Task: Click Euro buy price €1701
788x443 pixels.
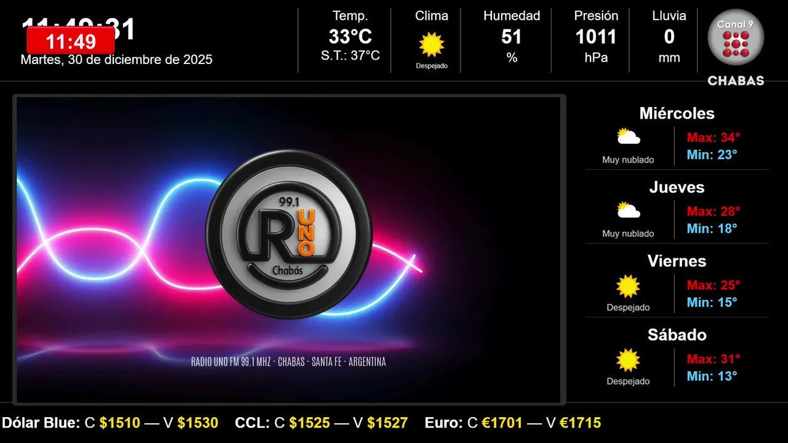Action: tap(502, 423)
